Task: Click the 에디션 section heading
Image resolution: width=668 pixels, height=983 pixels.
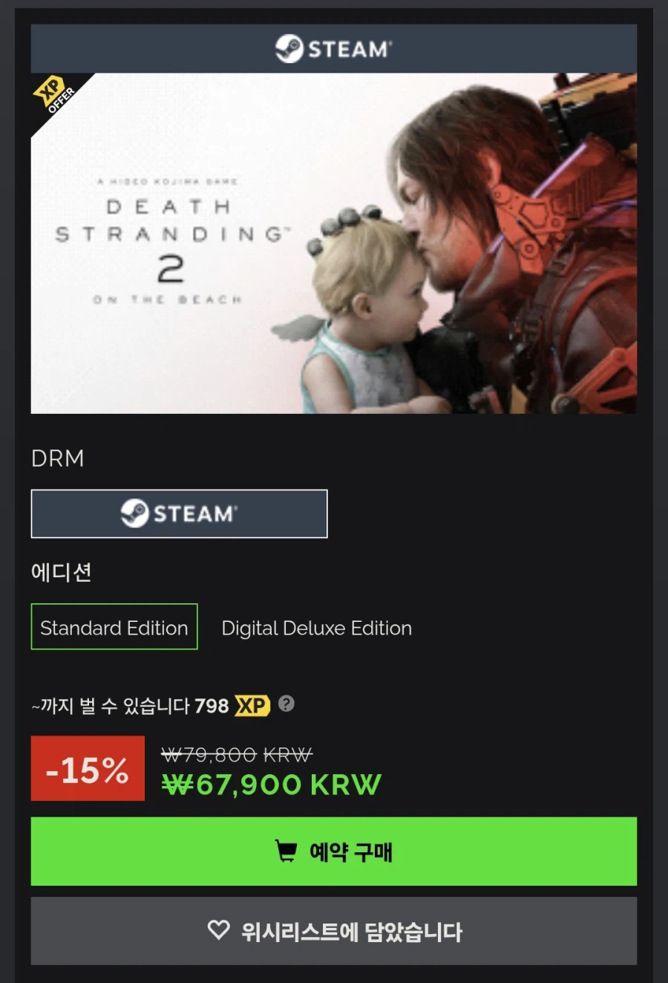Action: coord(61,572)
